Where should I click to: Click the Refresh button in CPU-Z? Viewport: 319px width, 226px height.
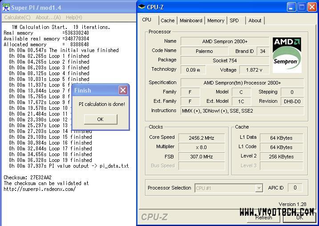263,218
